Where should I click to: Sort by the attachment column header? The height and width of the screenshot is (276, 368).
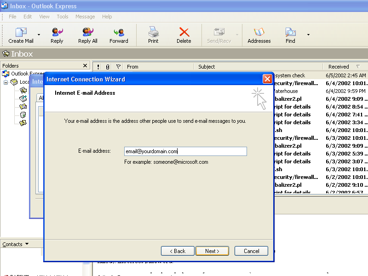(x=108, y=67)
